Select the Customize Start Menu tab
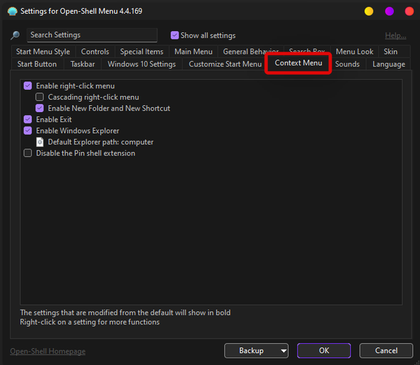The image size is (420, 365). [225, 64]
